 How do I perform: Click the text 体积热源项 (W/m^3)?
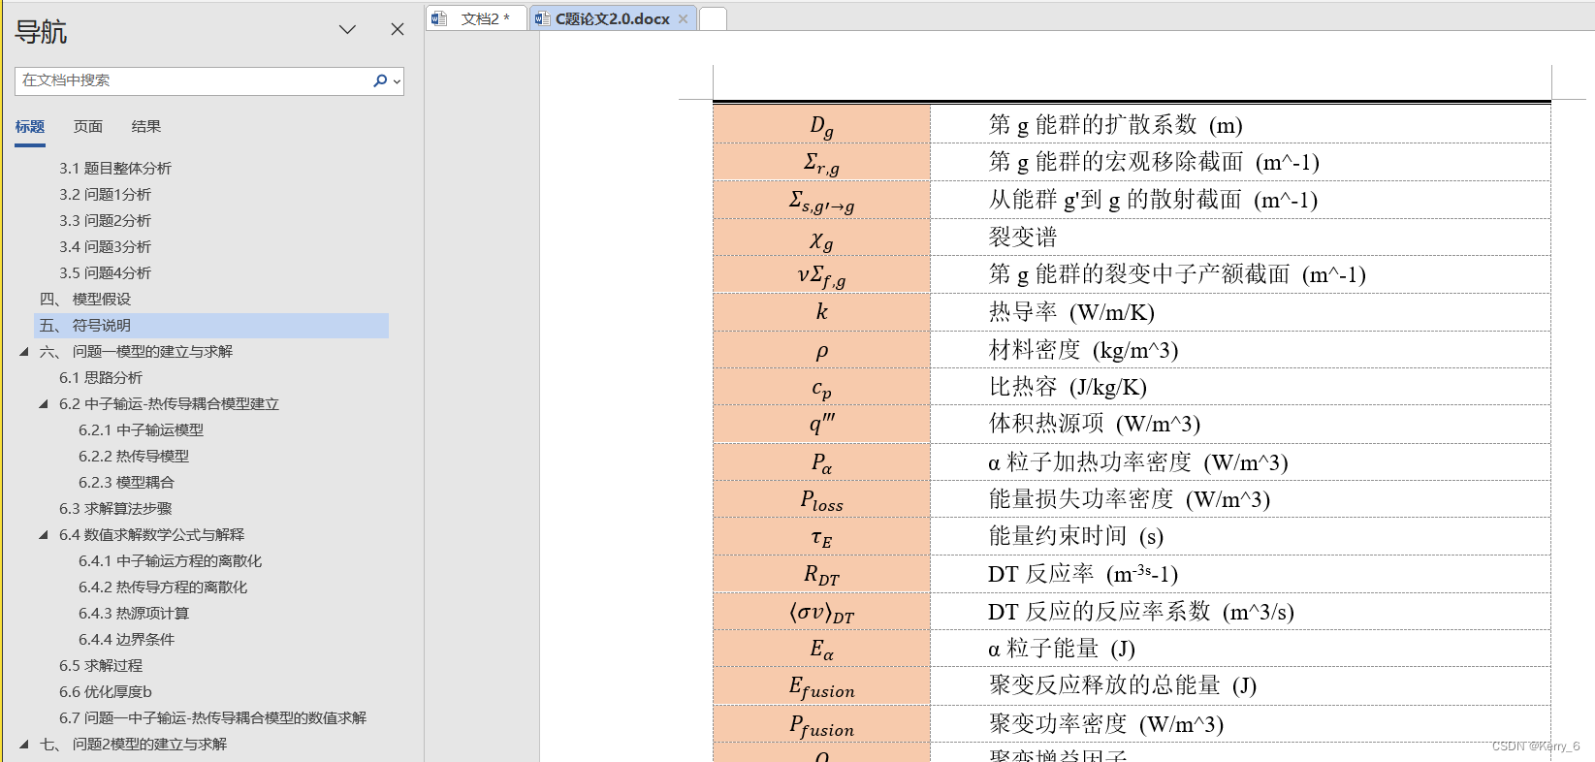pos(1095,424)
